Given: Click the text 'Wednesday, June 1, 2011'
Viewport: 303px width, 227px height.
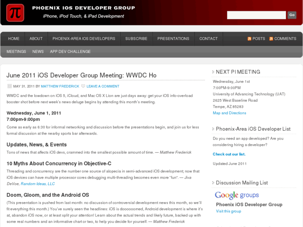Looking at the screenshot, I should click(x=34, y=113).
